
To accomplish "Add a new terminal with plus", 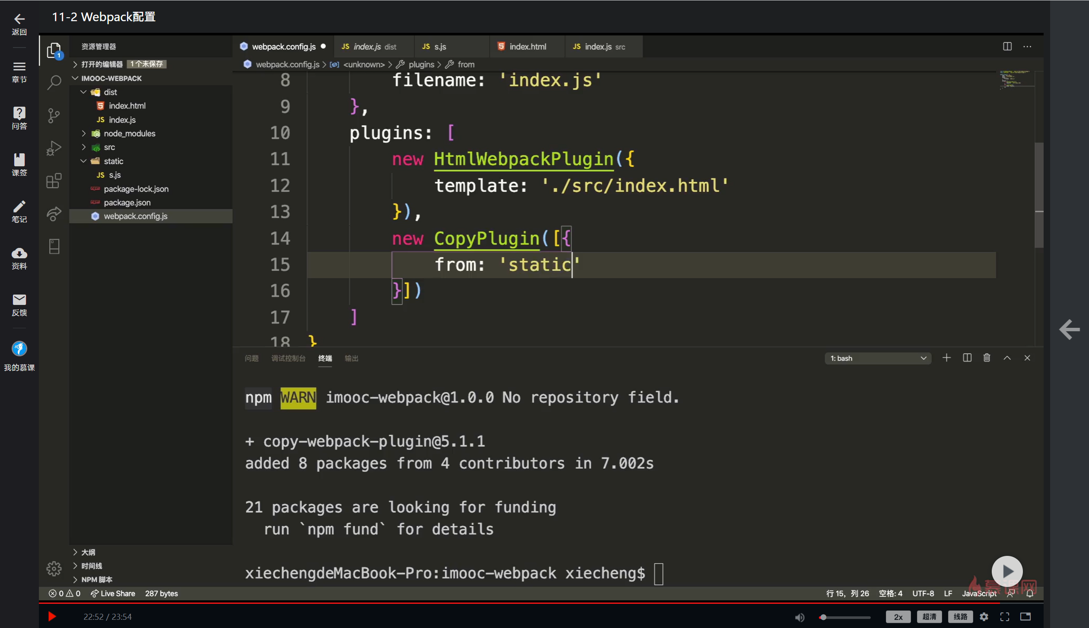I will [946, 358].
